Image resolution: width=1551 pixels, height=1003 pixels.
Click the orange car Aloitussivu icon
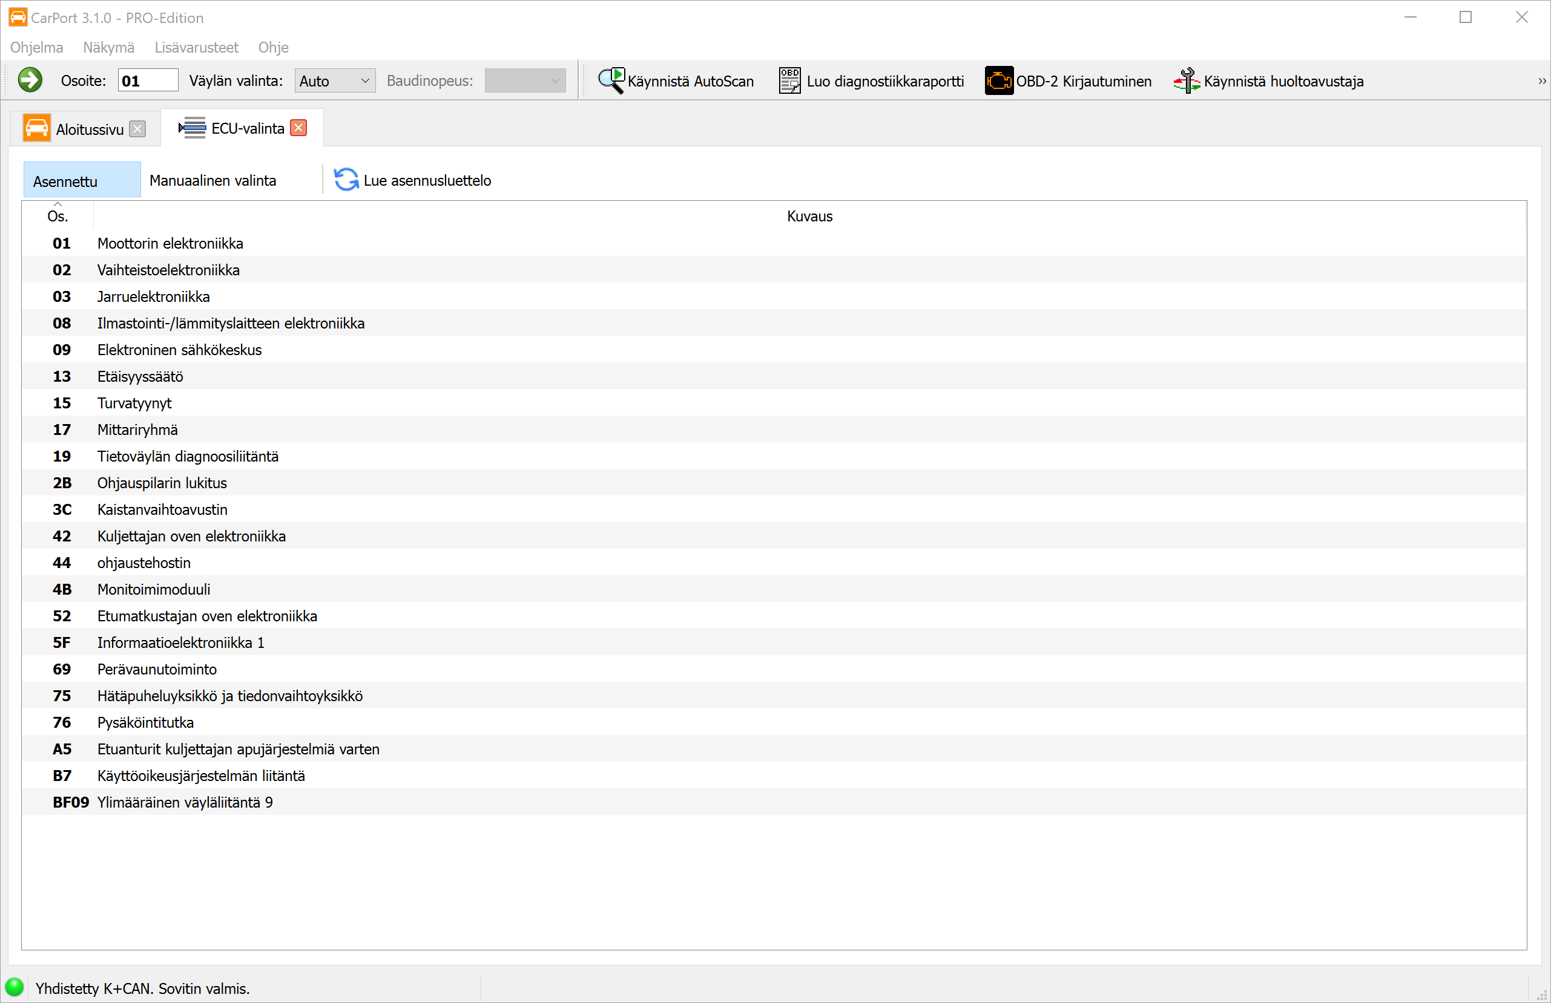tap(36, 128)
